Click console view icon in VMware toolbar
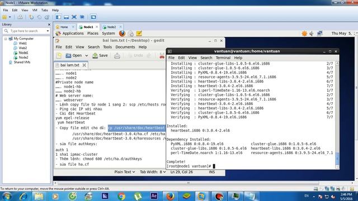Image resolution: width=358 pixels, height=201 pixels. (x=93, y=17)
